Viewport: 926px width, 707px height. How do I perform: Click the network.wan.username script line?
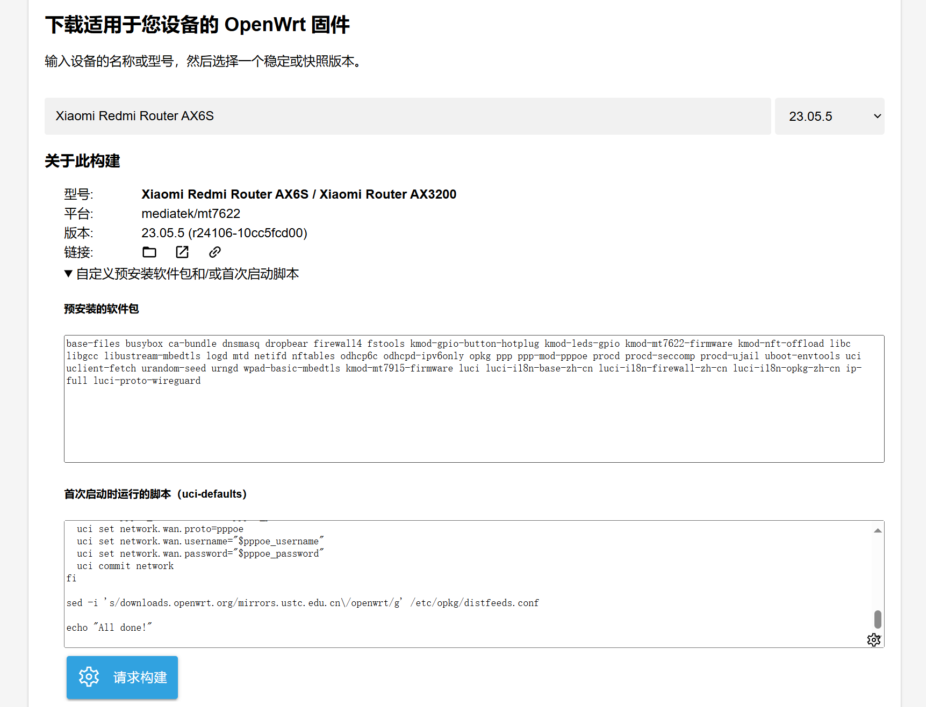pos(200,541)
